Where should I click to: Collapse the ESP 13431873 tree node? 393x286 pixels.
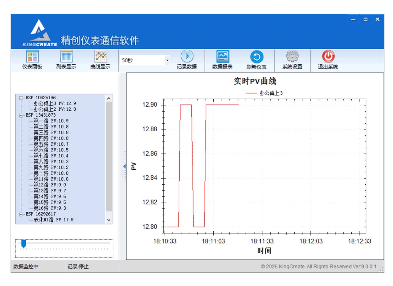(x=21, y=115)
